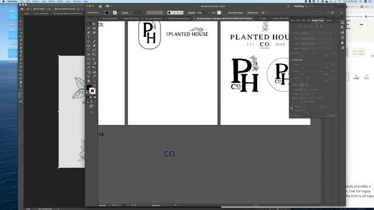Viewport: 374px width, 210px height.
Task: Select the Selection tool in Illustrator toolbar
Action: (88, 23)
